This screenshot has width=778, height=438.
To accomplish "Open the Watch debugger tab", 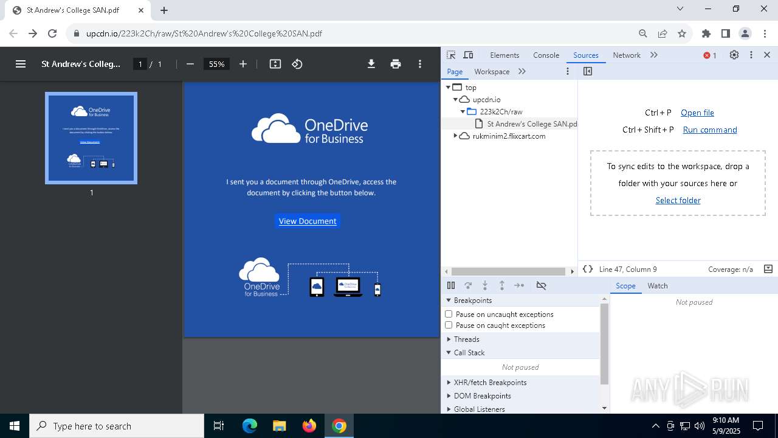I will pos(658,285).
